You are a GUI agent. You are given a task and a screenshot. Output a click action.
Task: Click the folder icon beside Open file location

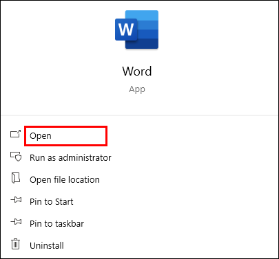click(16, 178)
